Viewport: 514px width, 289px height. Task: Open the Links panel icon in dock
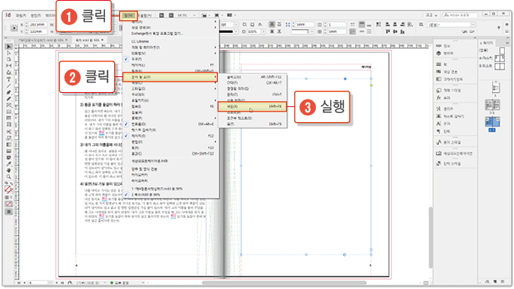pyautogui.click(x=439, y=46)
